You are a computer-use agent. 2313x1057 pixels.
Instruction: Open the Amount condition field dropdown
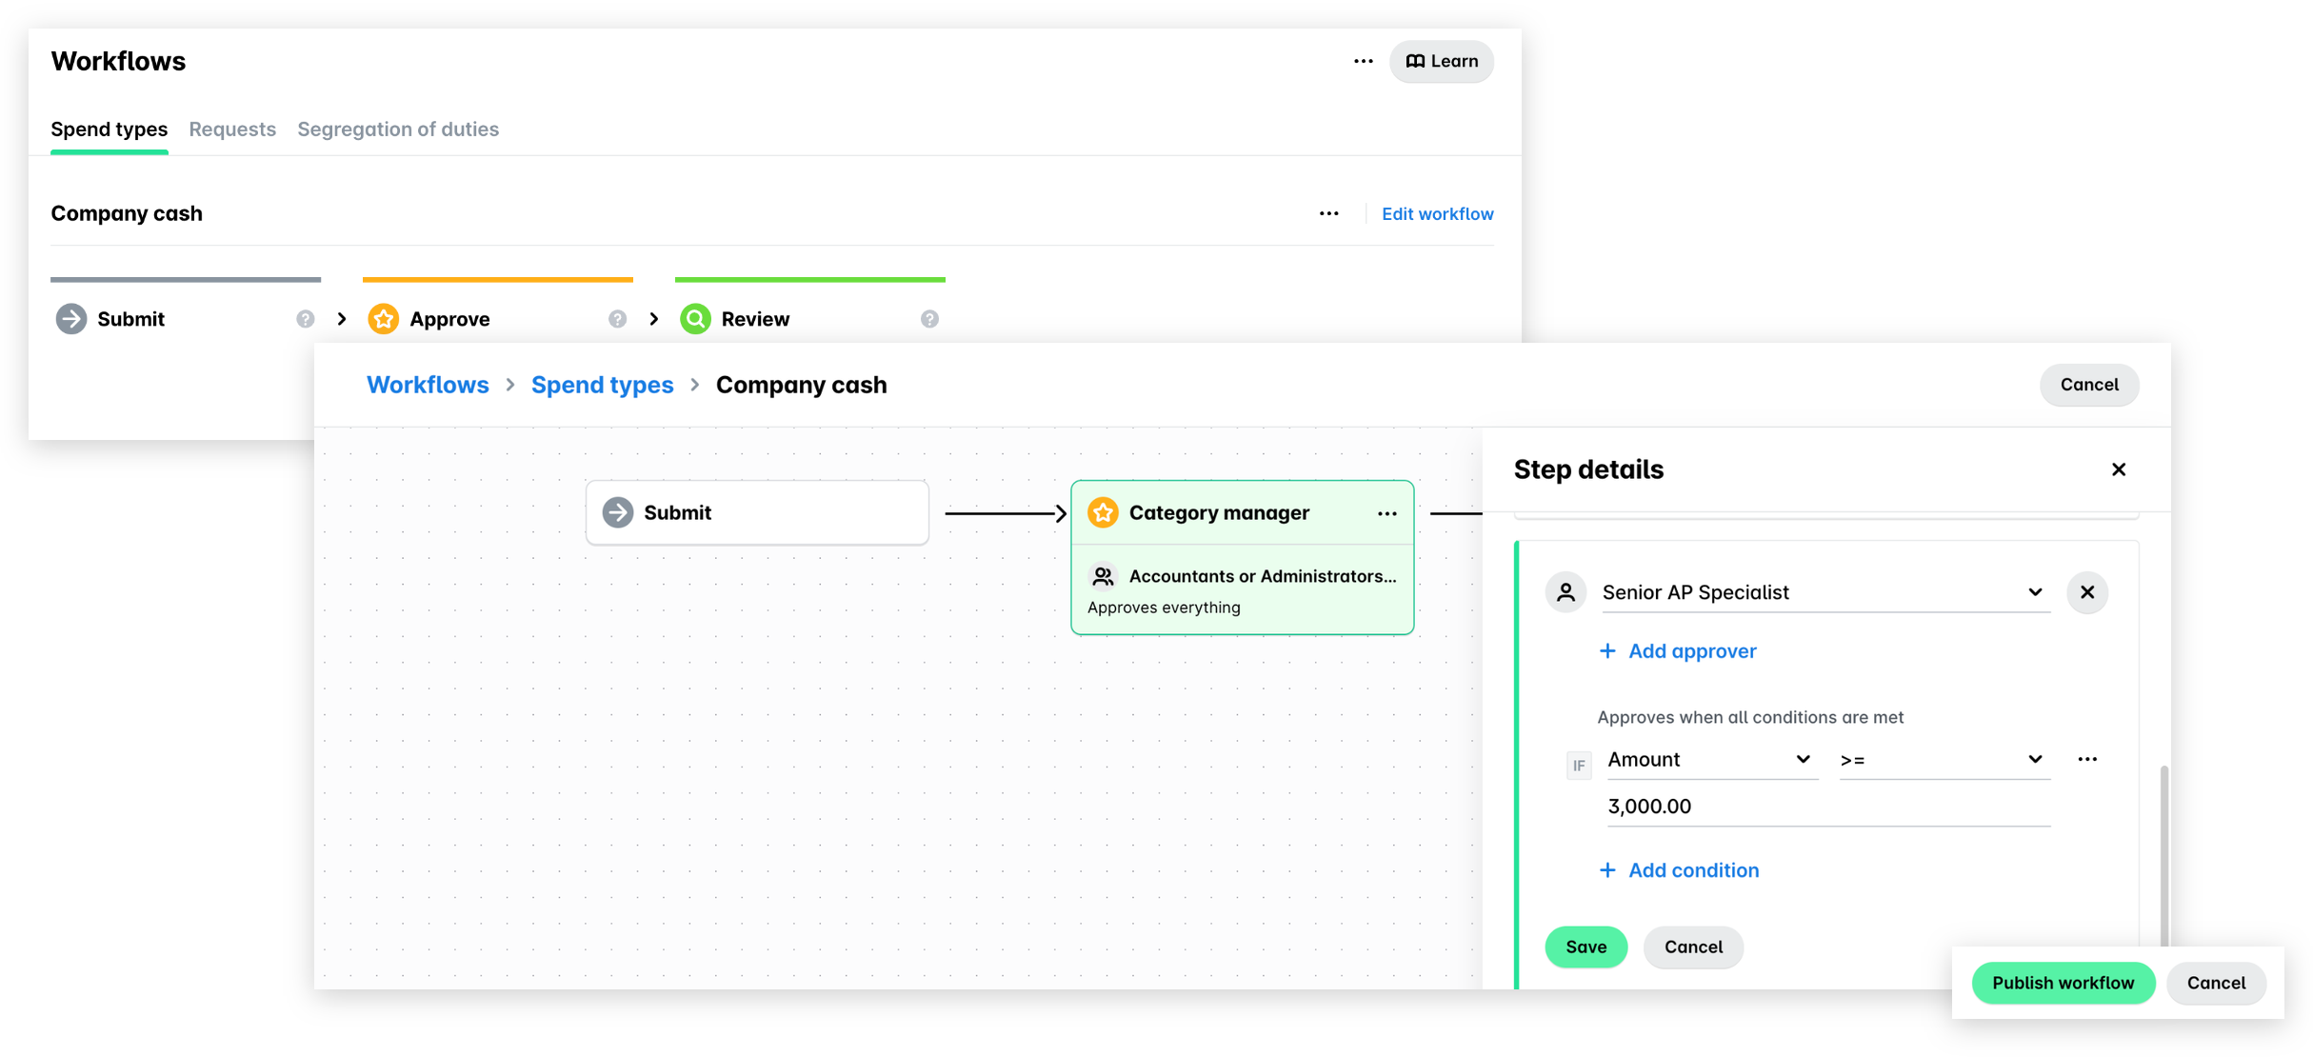1711,760
